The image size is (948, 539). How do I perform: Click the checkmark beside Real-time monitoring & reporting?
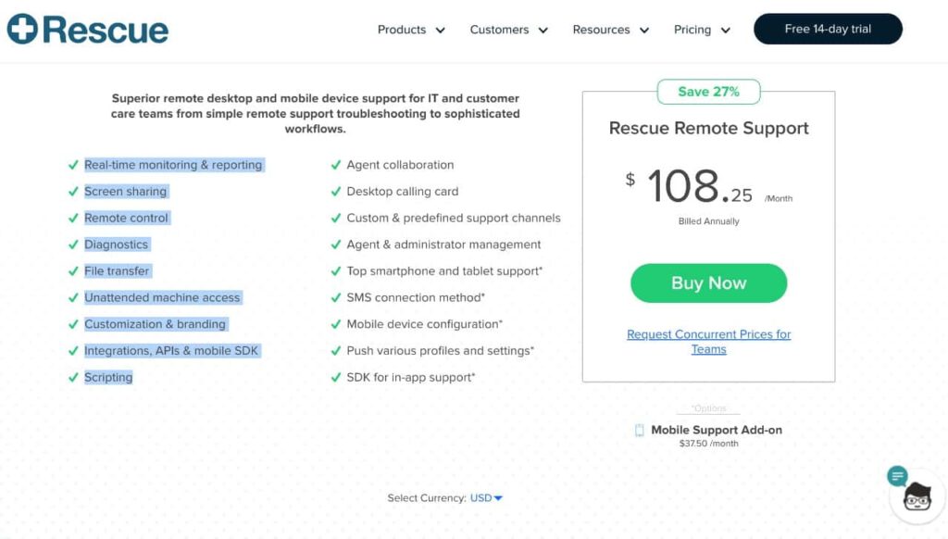coord(74,164)
